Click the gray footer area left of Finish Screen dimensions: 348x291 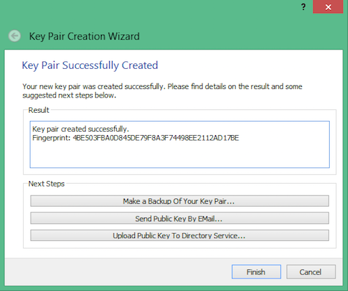(x=116, y=272)
